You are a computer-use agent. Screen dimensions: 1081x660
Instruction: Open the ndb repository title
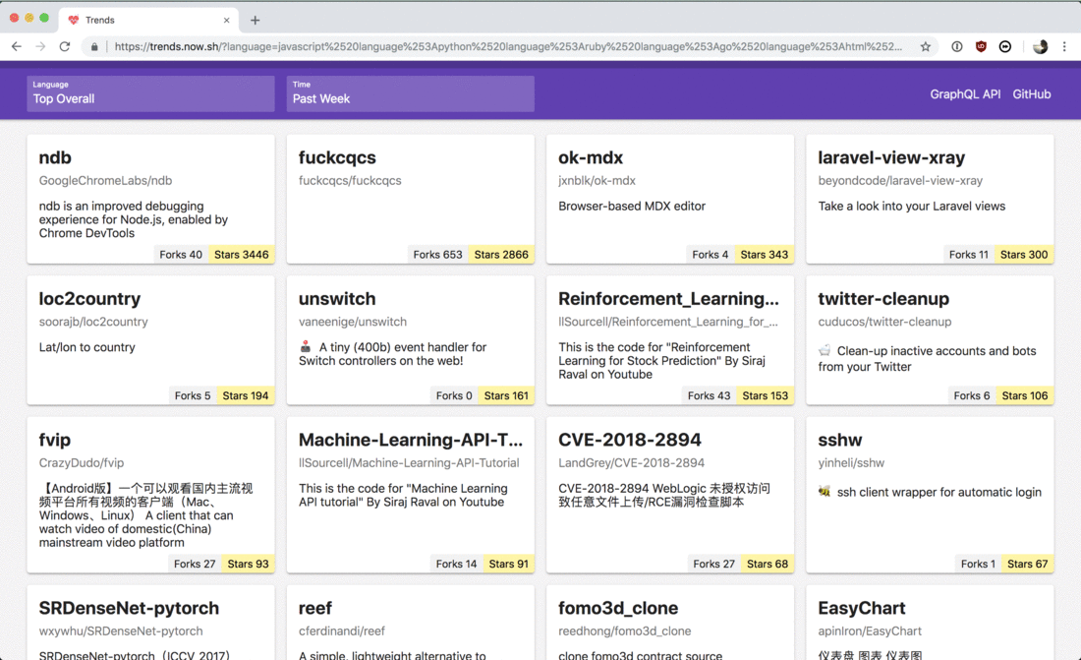[55, 157]
